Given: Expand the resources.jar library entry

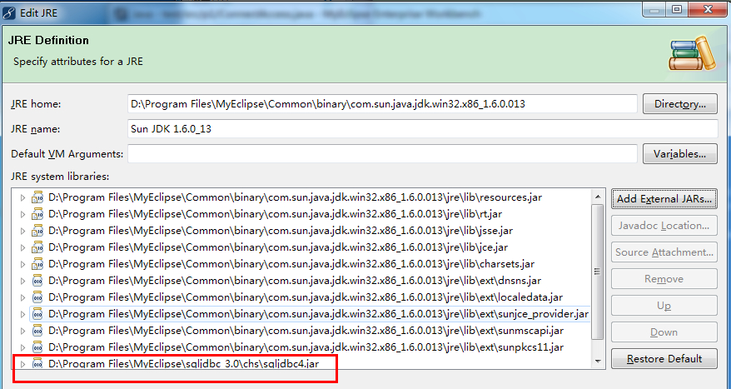Looking at the screenshot, I should (22, 197).
